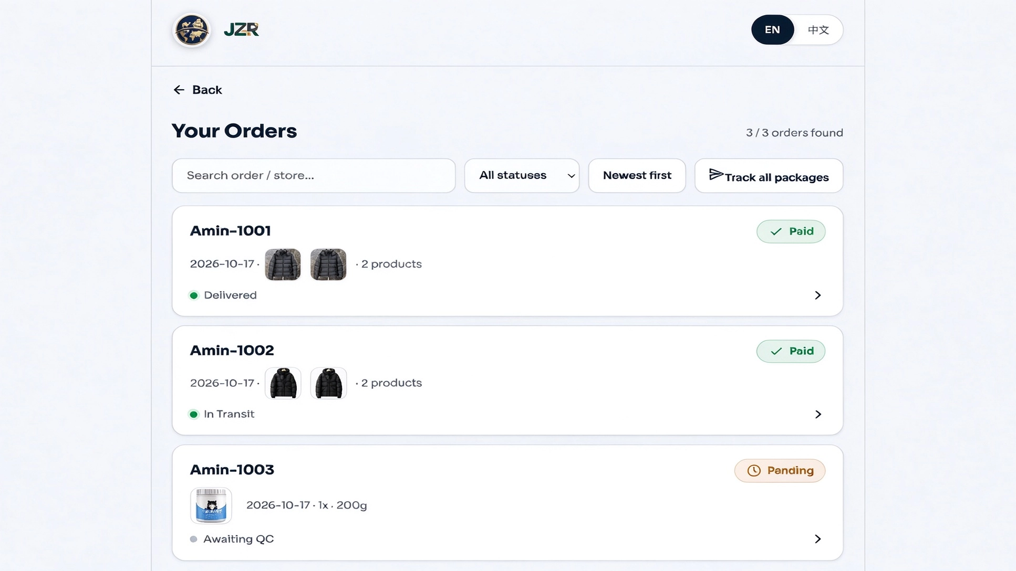This screenshot has height=571, width=1016.
Task: Open first jacket thumbnail in Amin-1001
Action: point(283,265)
